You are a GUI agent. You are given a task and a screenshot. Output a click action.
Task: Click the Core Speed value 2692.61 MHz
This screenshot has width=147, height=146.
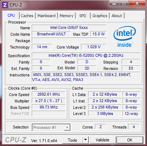click(x=49, y=94)
